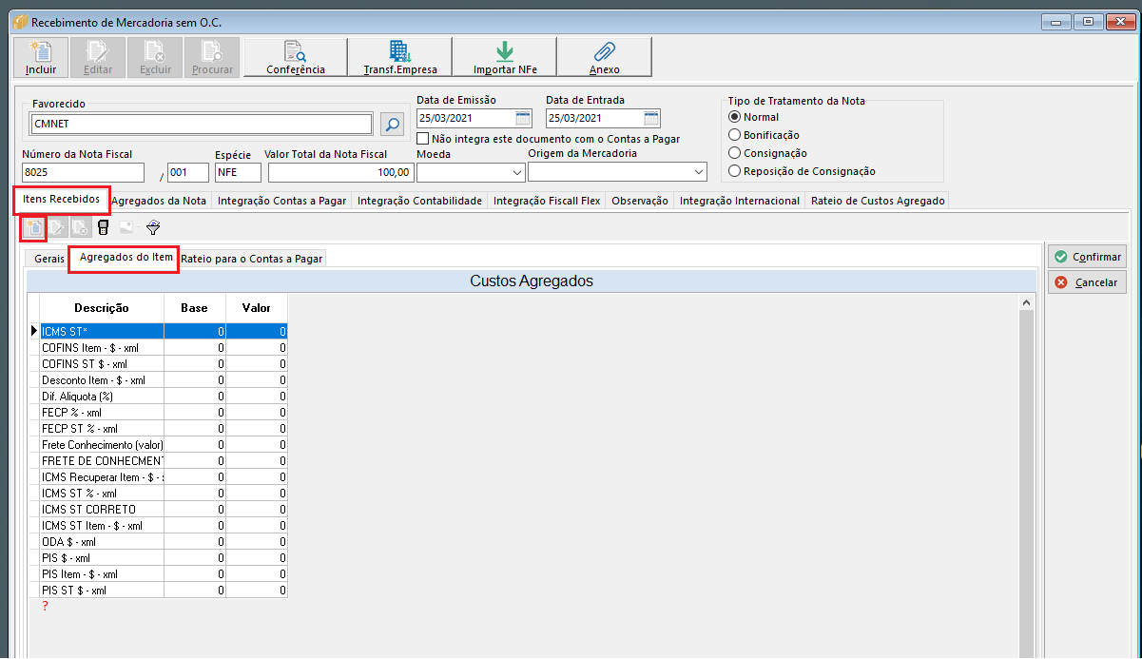Click the Descrição column header

click(102, 308)
